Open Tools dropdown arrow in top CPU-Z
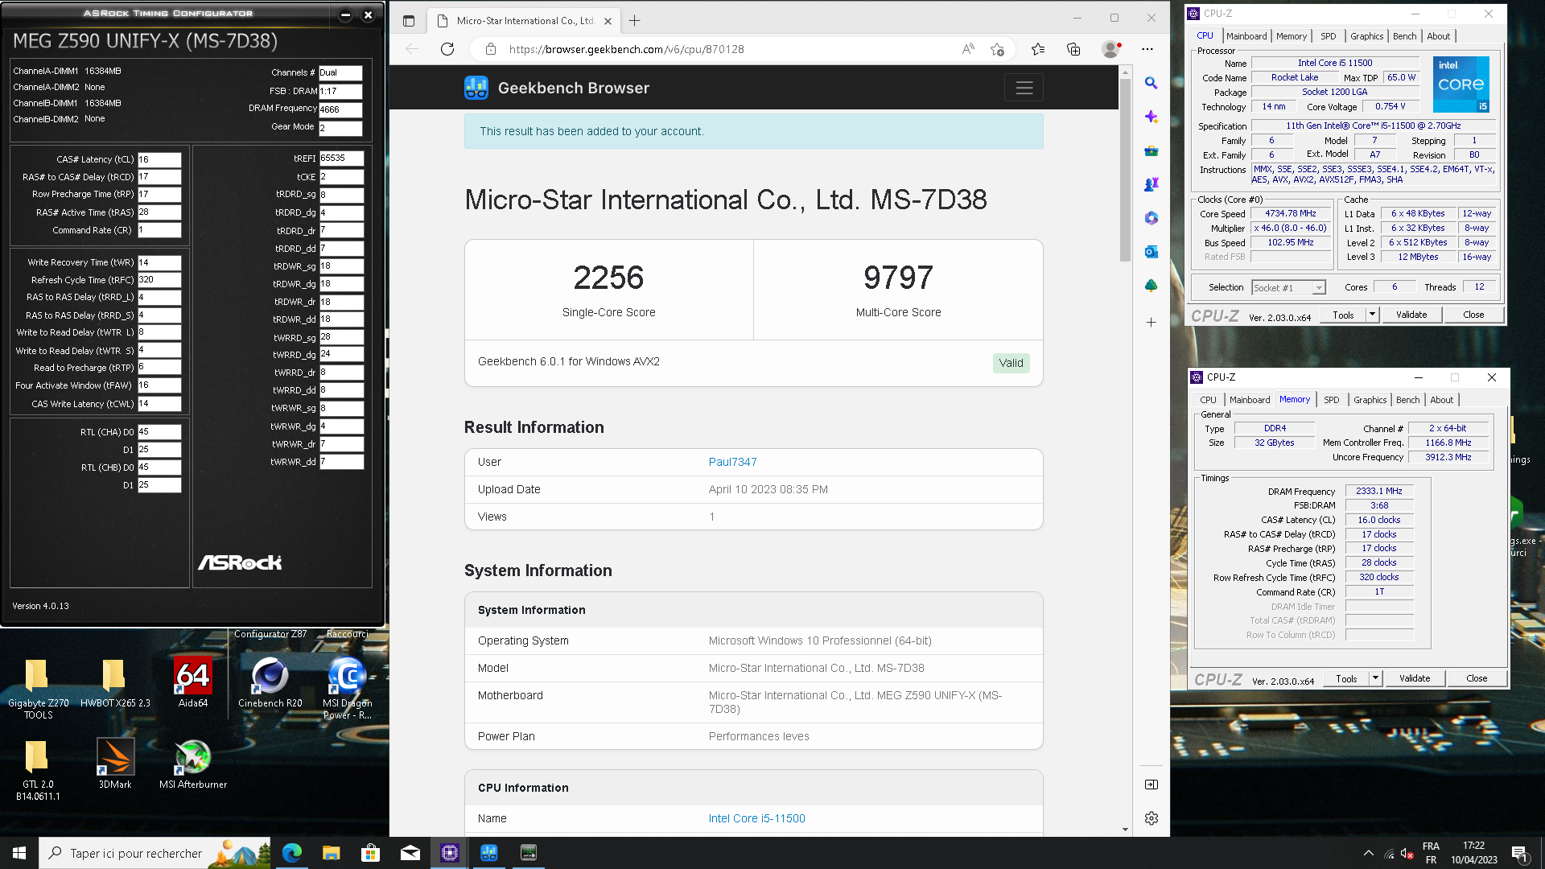Viewport: 1545px width, 869px height. pyautogui.click(x=1373, y=315)
